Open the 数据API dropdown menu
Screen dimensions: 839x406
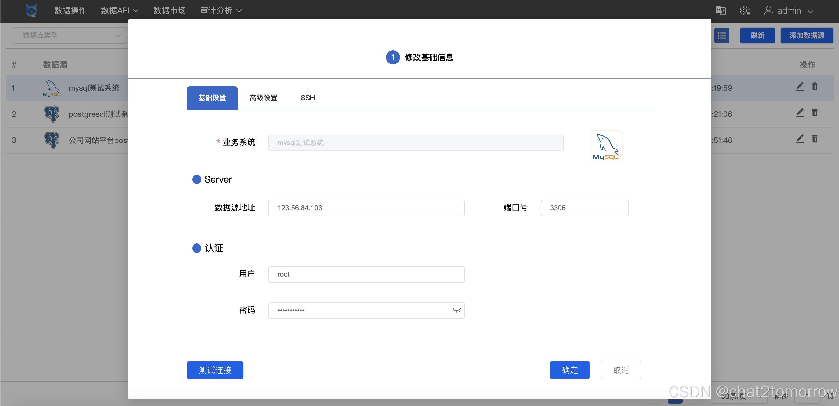point(120,11)
